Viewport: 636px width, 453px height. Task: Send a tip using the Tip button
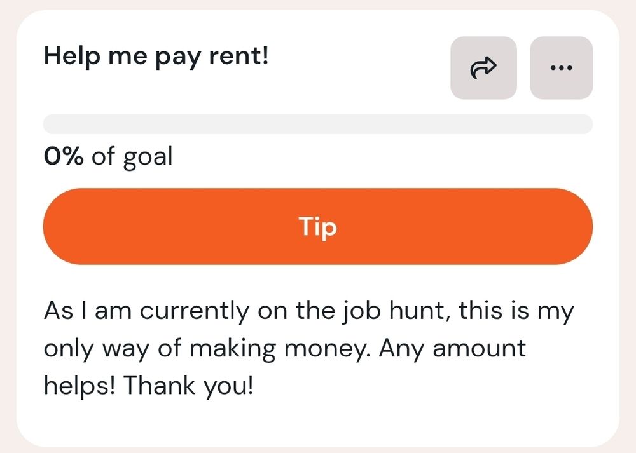pyautogui.click(x=318, y=226)
